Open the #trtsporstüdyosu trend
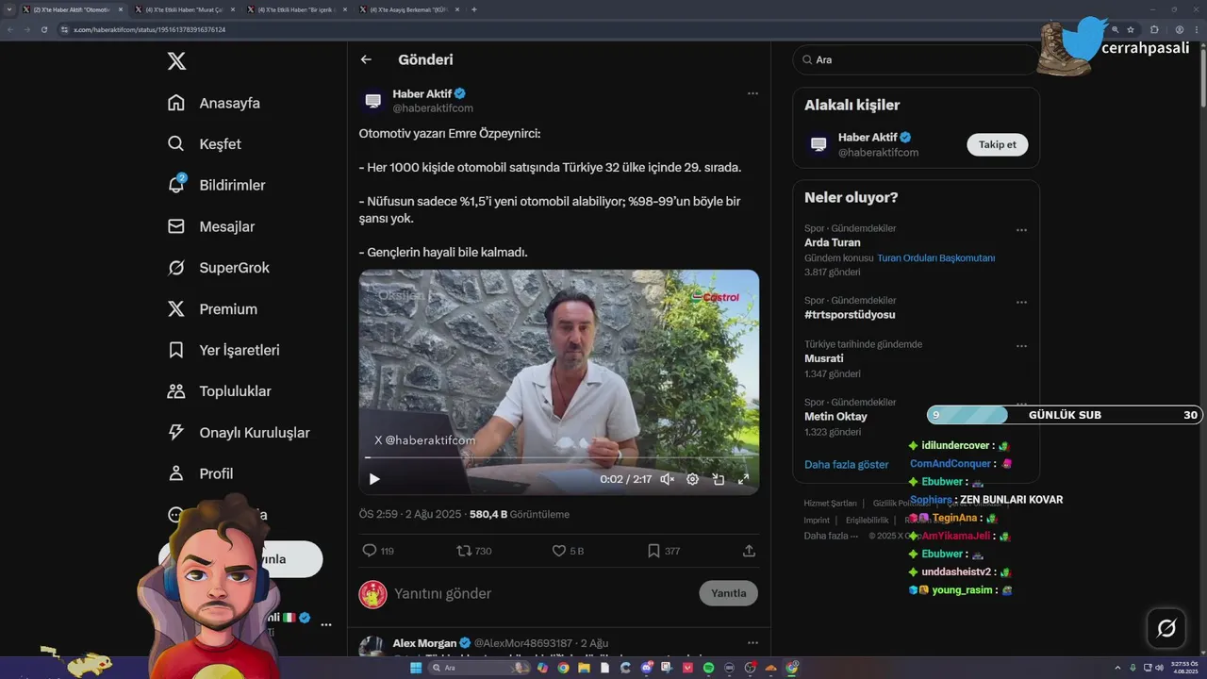This screenshot has height=679, width=1207. point(850,314)
